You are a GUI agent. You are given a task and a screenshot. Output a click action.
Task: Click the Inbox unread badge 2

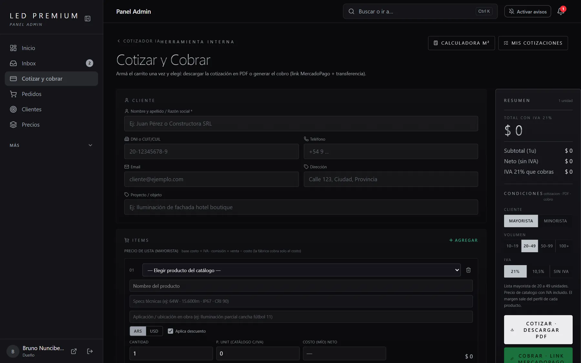(90, 63)
